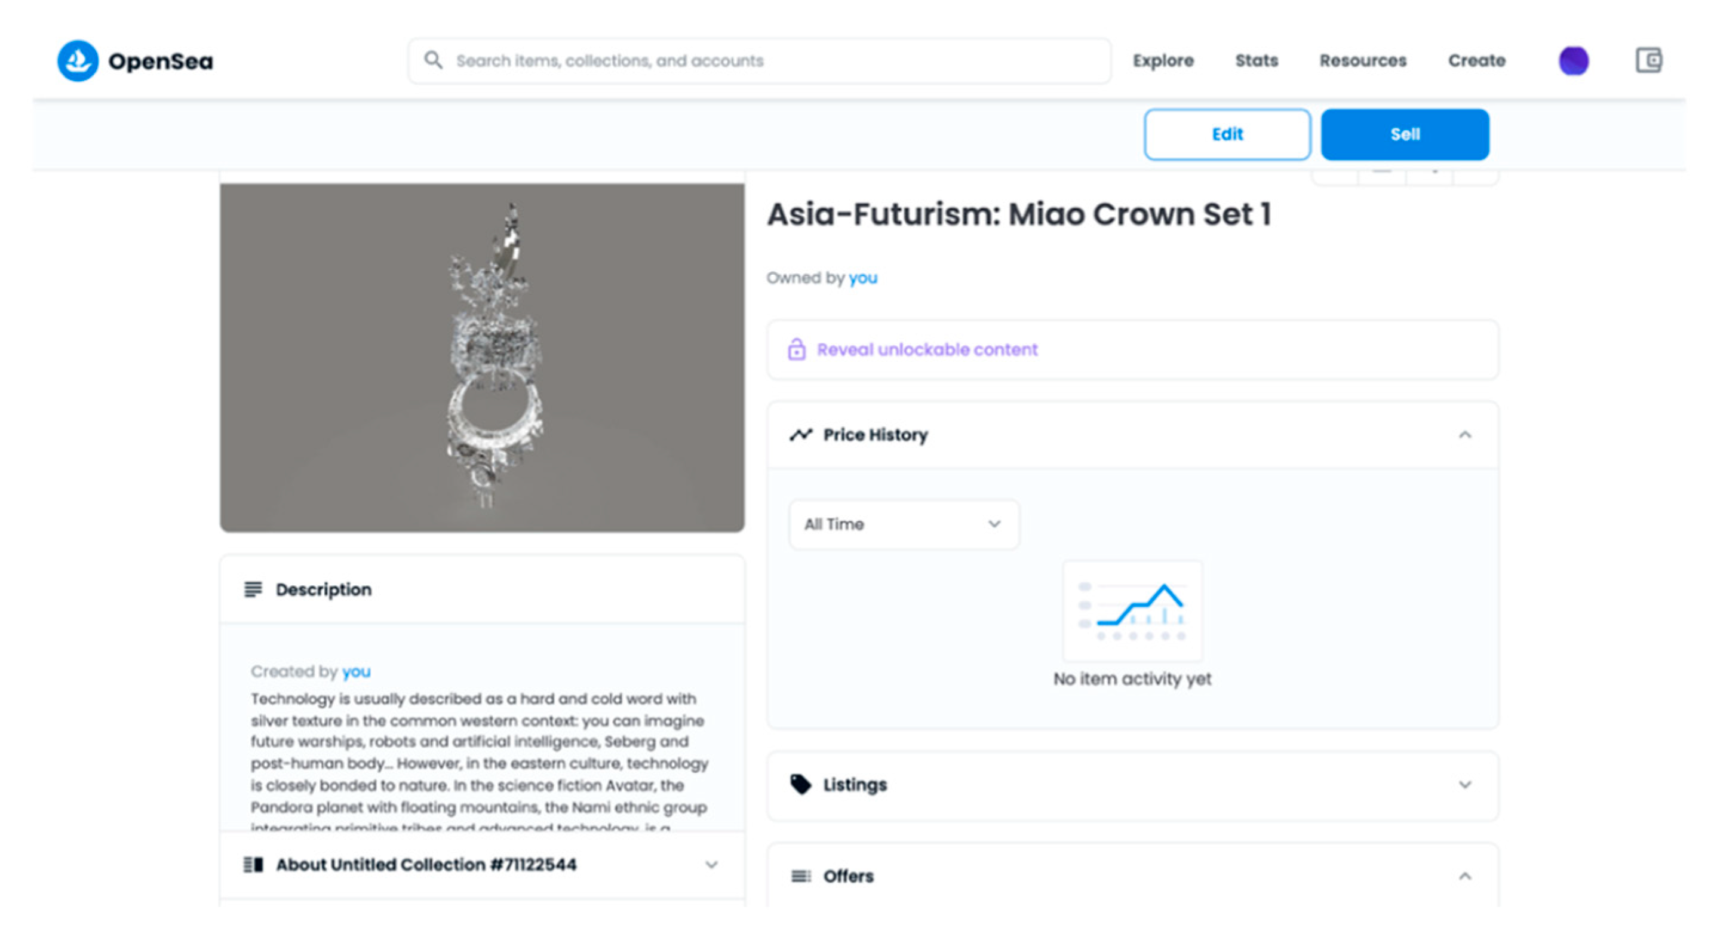Image resolution: width=1714 pixels, height=943 pixels.
Task: Click the Offers list icon
Action: click(800, 876)
